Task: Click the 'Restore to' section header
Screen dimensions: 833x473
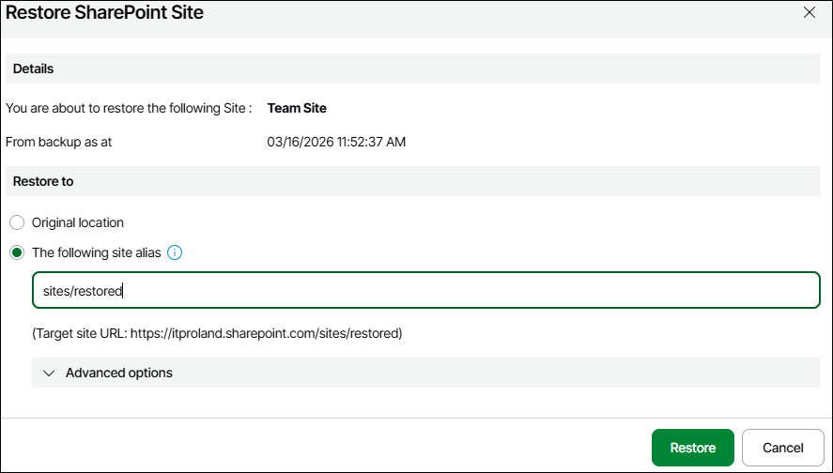Action: (43, 181)
